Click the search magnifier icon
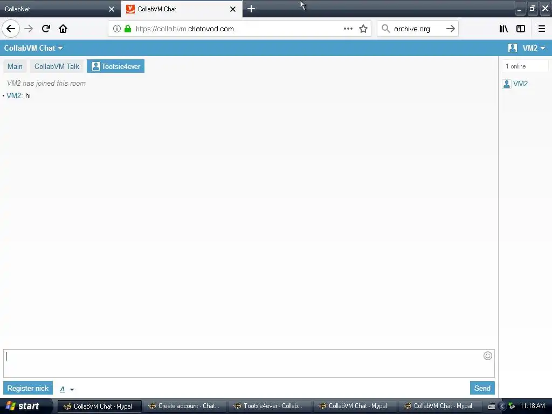 pos(386,29)
